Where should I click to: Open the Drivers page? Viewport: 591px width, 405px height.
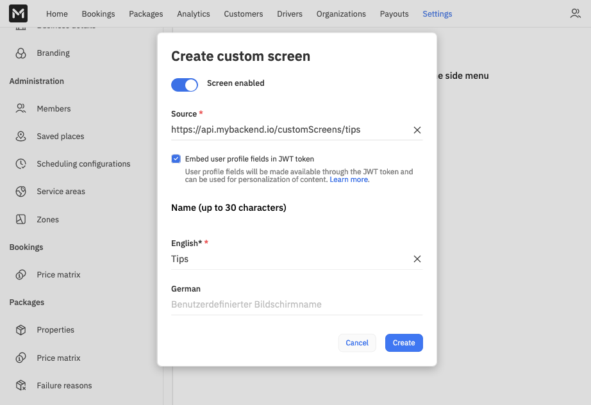tap(290, 14)
